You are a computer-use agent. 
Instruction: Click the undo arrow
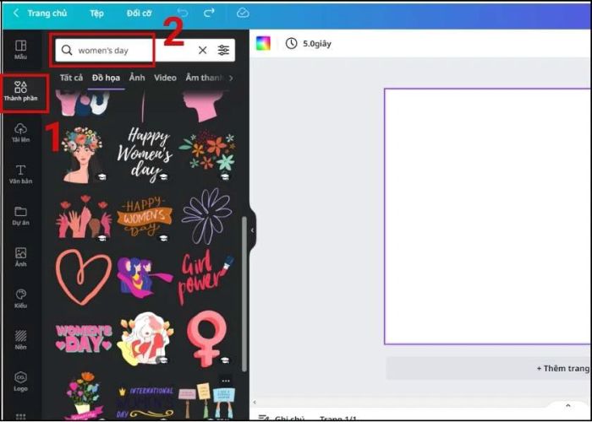click(x=183, y=14)
